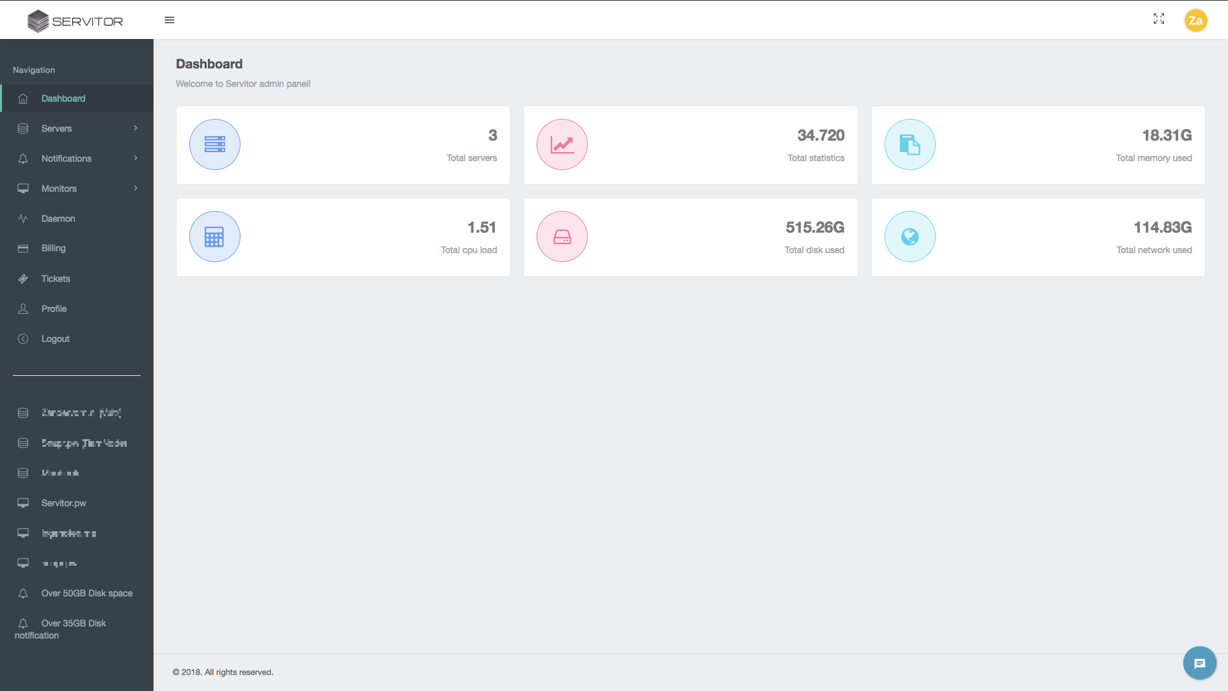
Task: Open the Servitor.pw monitor link
Action: 64,503
